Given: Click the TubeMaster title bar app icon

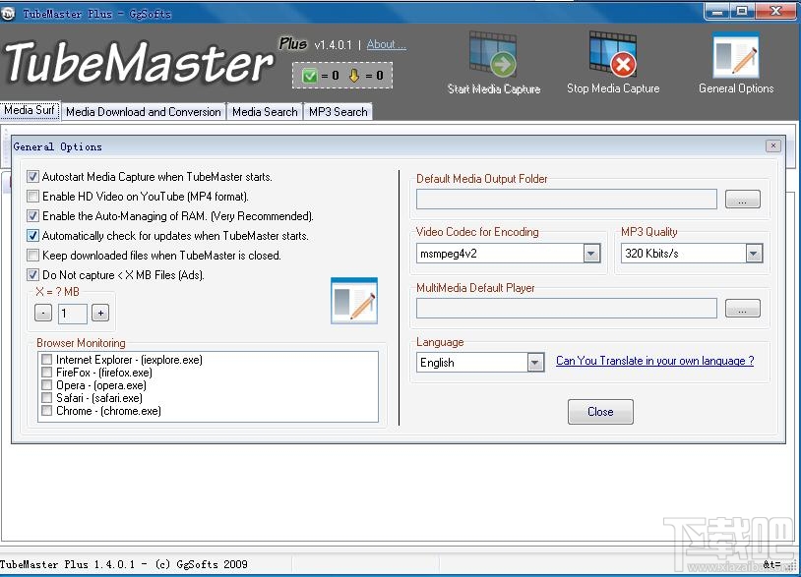Looking at the screenshot, I should pyautogui.click(x=8, y=14).
